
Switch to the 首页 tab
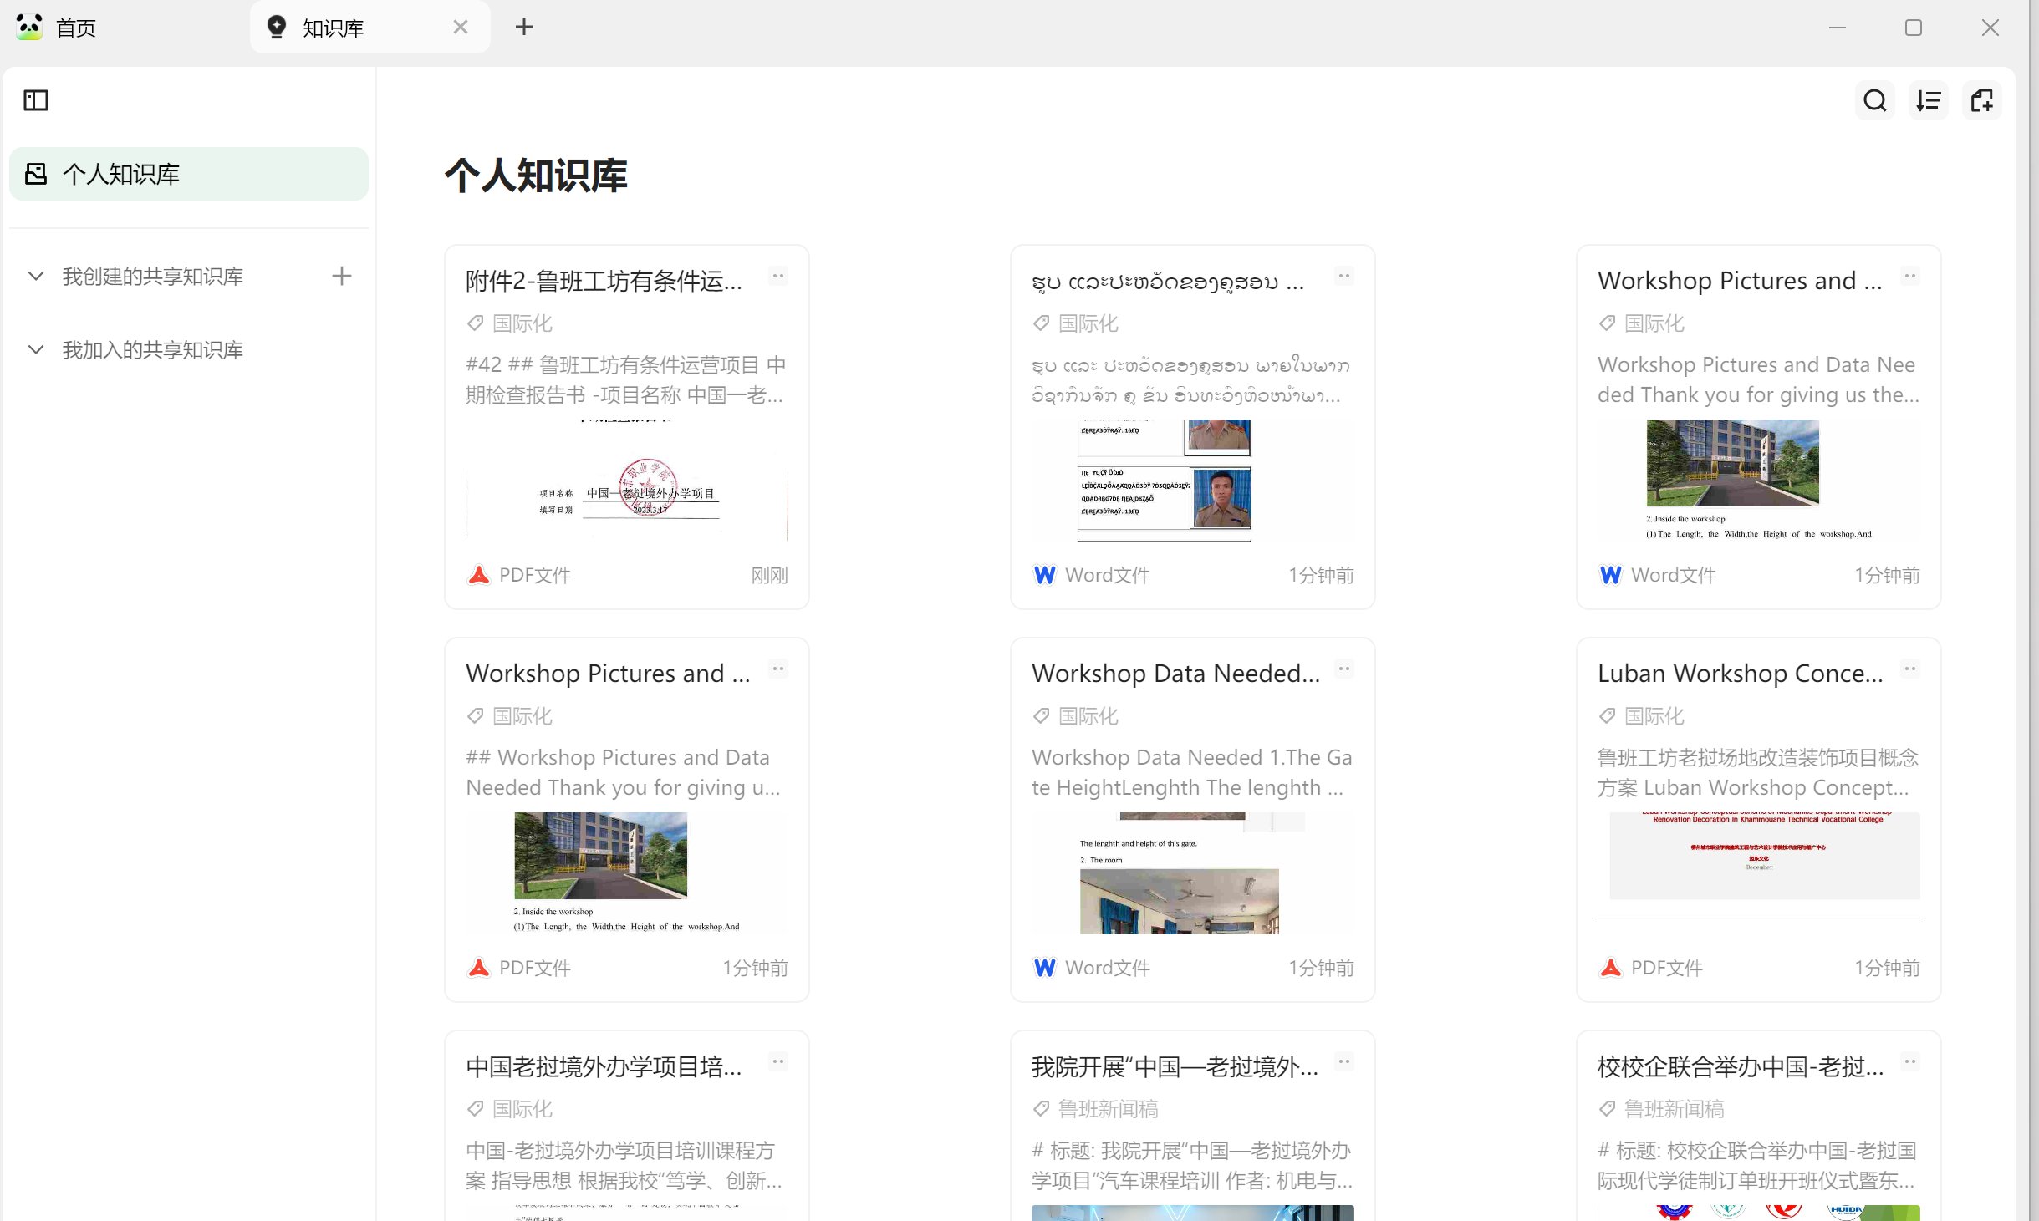click(x=75, y=28)
